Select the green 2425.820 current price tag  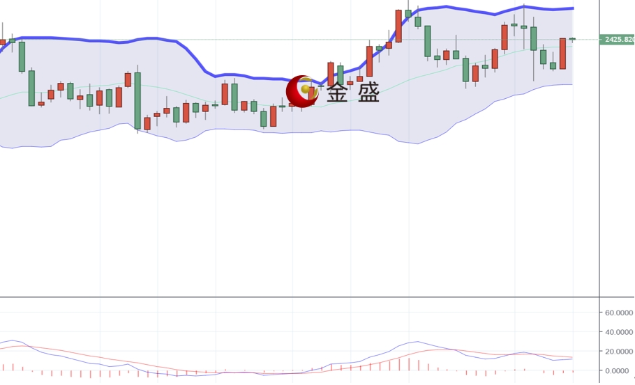point(617,40)
